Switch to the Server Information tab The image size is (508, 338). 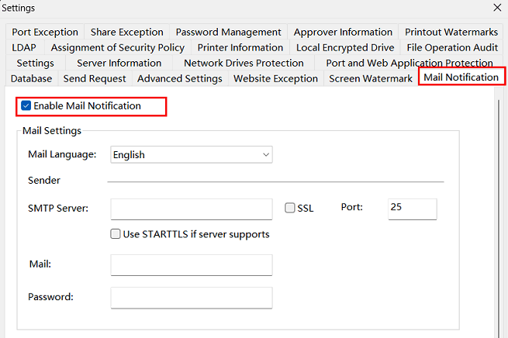(119, 63)
